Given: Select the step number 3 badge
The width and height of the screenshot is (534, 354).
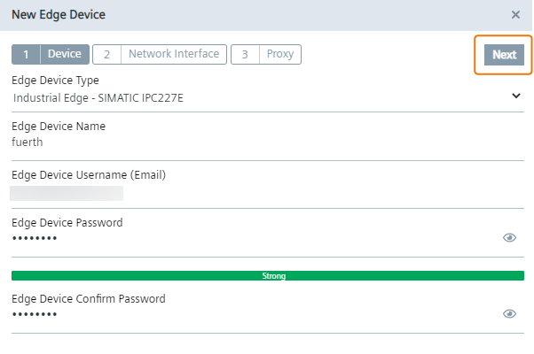Looking at the screenshot, I should (x=244, y=54).
